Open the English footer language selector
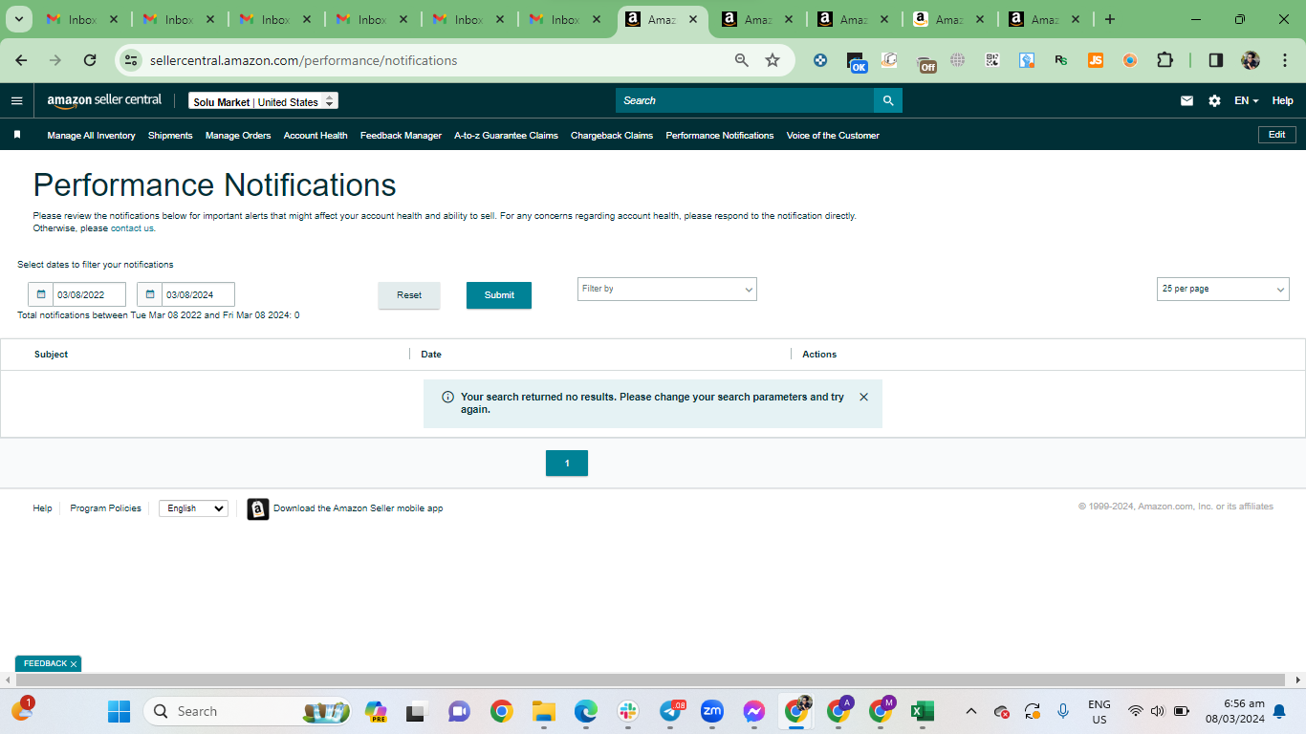This screenshot has height=734, width=1306. 193,508
